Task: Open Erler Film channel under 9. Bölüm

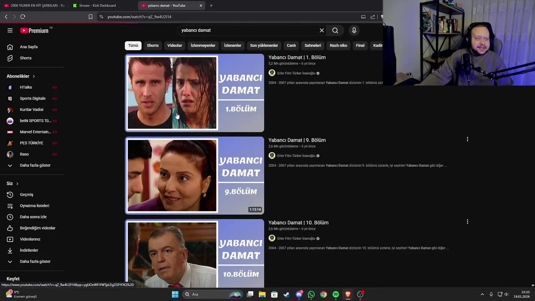Action: pyautogui.click(x=296, y=156)
